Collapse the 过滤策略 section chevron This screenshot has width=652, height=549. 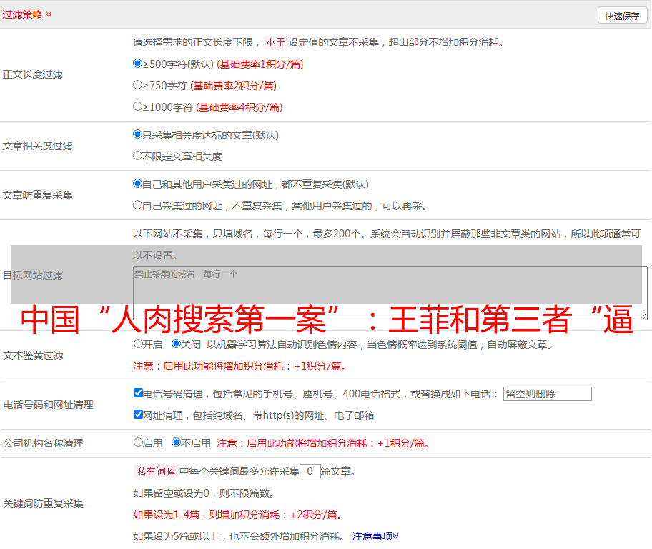pyautogui.click(x=49, y=14)
